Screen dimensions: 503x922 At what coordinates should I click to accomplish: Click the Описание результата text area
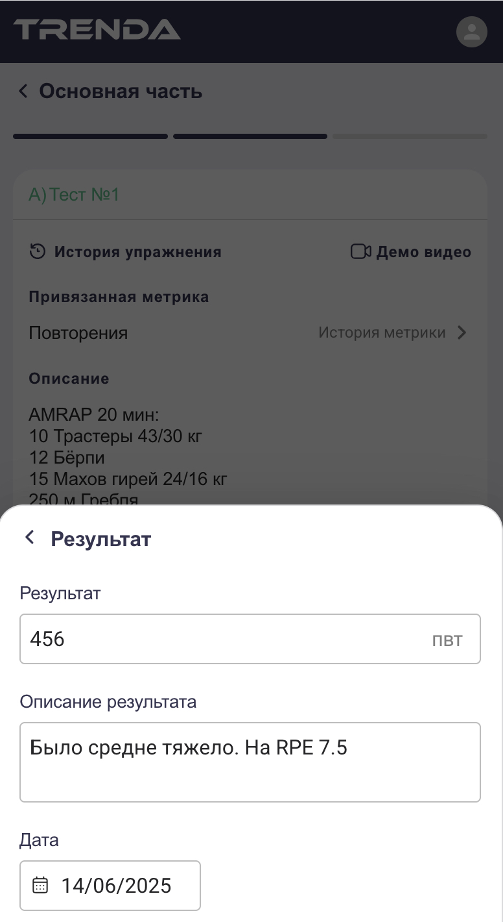pyautogui.click(x=250, y=762)
